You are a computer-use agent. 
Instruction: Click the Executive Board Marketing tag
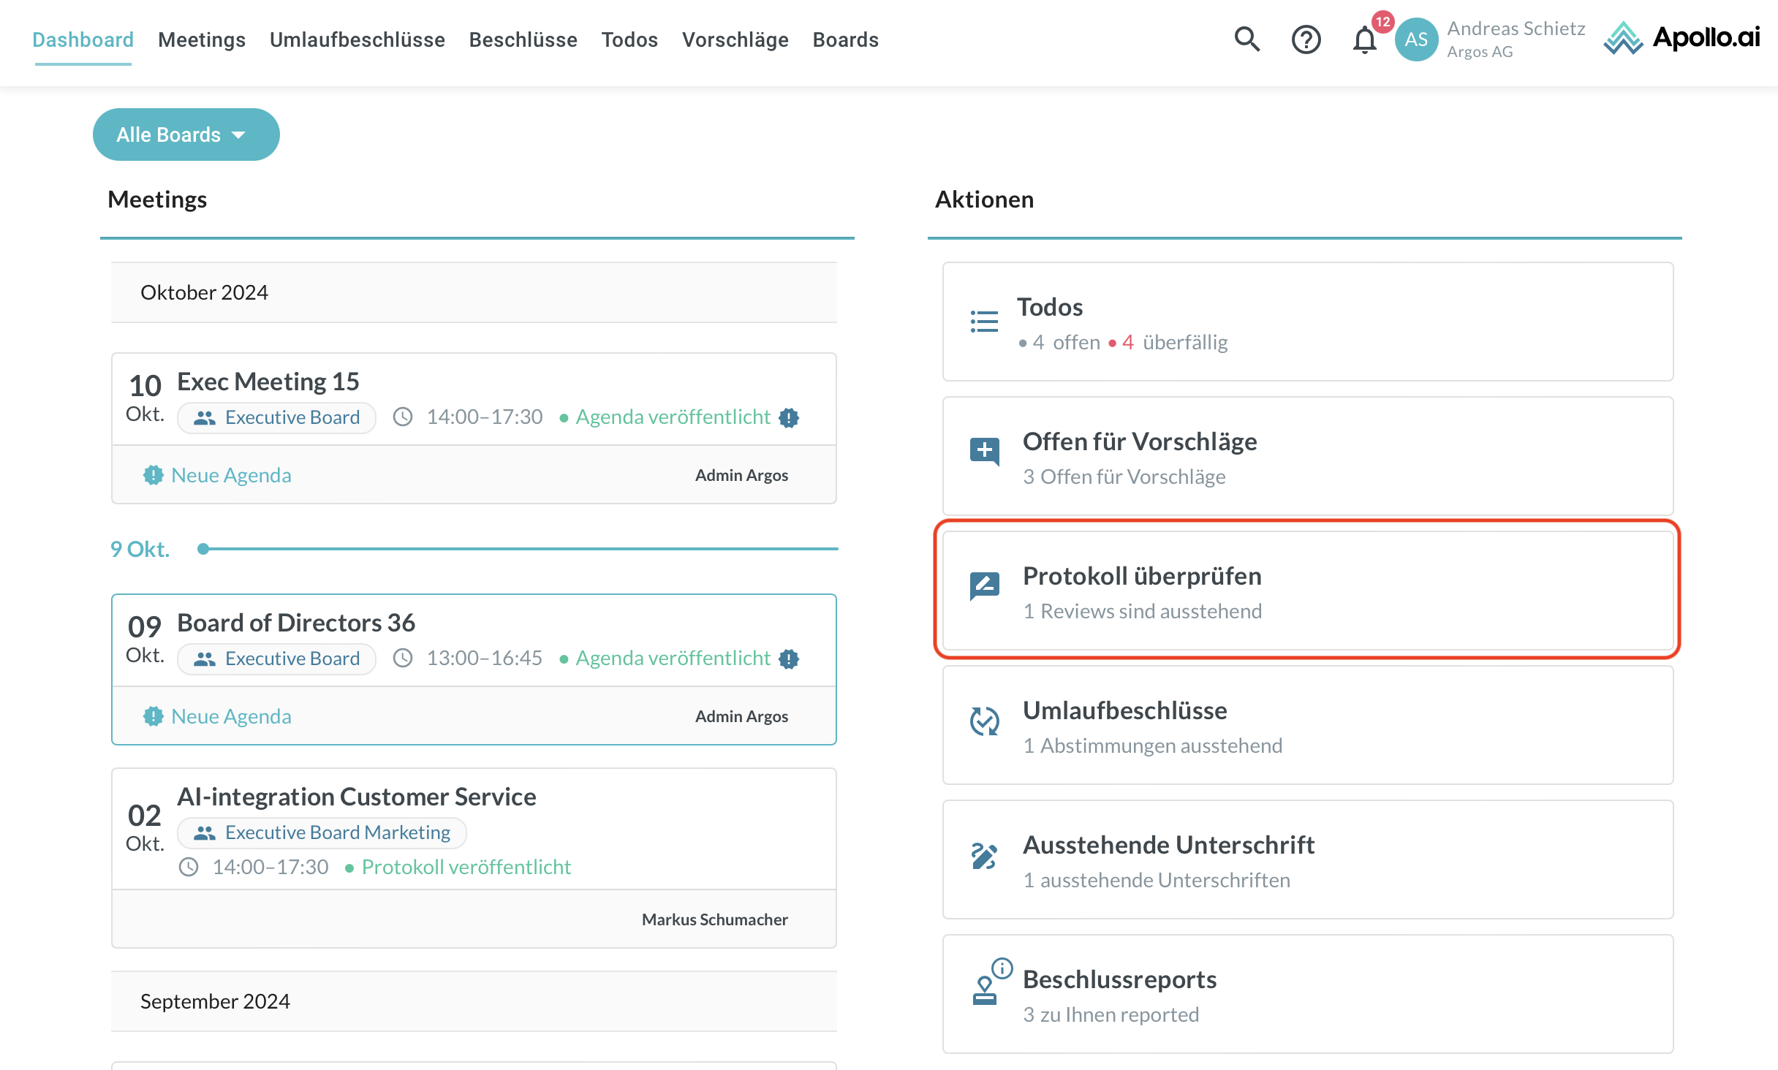[x=322, y=832]
